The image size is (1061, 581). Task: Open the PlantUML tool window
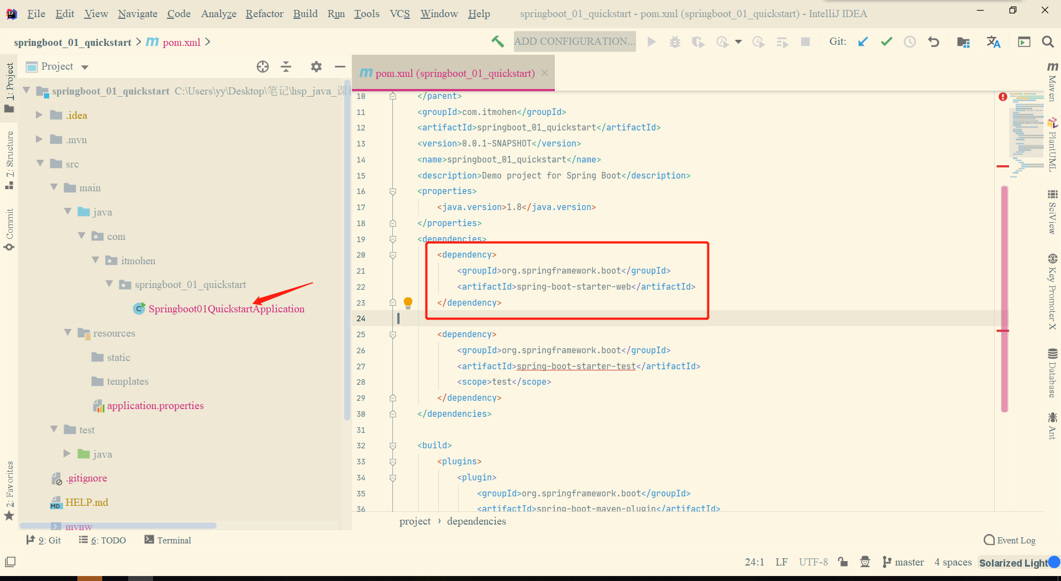(1053, 145)
